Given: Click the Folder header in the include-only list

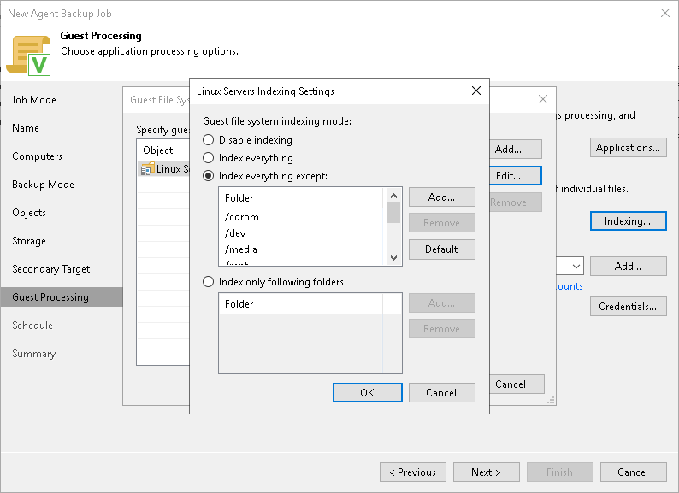Looking at the screenshot, I should (x=301, y=304).
